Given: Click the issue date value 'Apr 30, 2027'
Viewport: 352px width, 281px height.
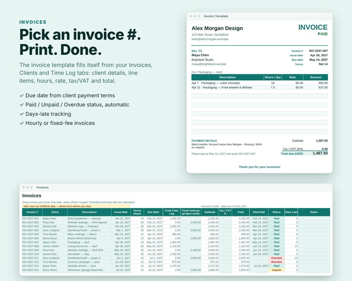Looking at the screenshot, I should (319, 55).
